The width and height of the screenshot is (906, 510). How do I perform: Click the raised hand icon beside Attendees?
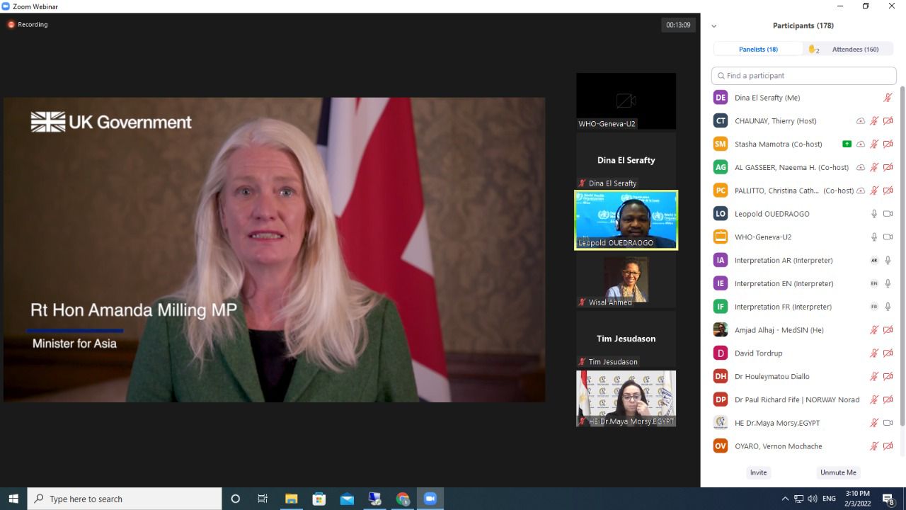pos(813,50)
